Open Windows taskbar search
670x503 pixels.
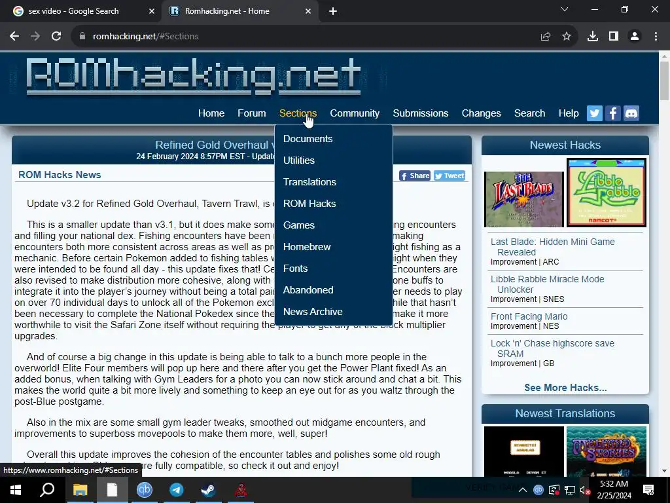47,490
